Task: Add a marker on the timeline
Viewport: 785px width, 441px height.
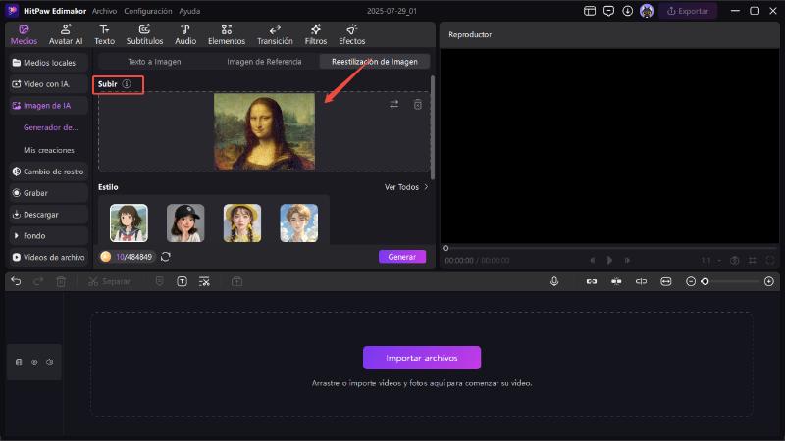Action: [x=159, y=281]
